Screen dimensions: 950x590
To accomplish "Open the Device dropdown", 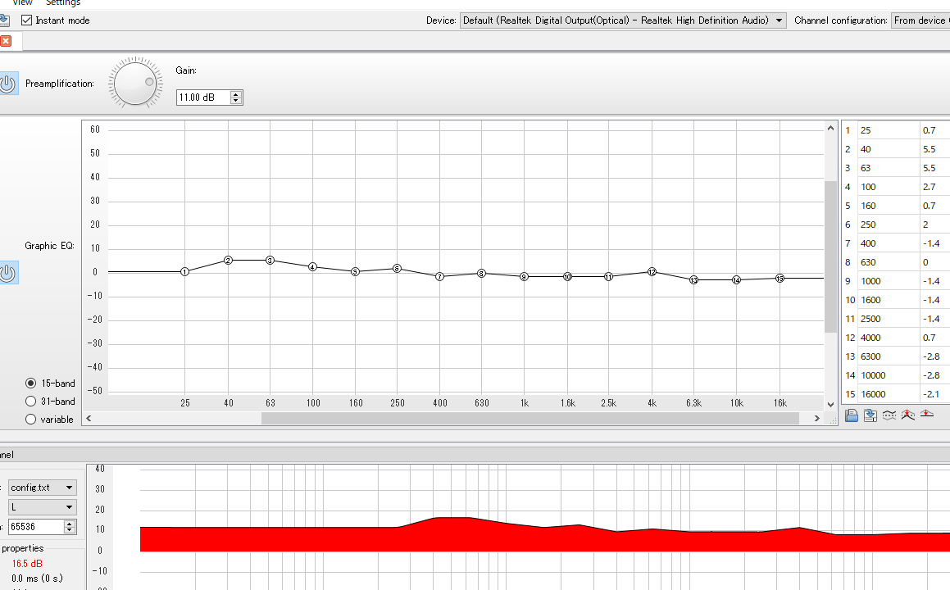I will [622, 20].
